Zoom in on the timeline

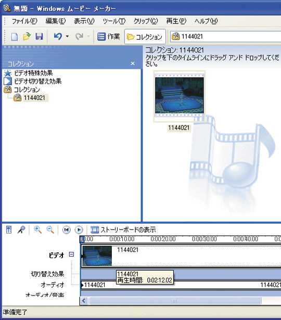(38, 230)
